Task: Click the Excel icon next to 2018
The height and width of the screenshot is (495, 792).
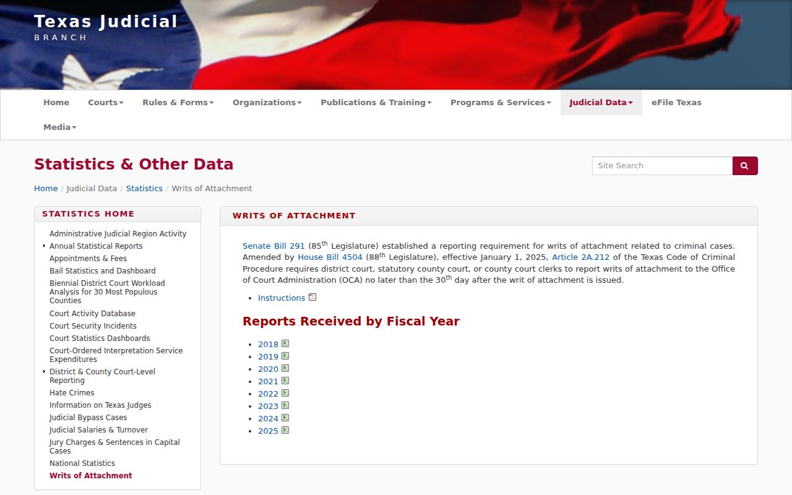Action: [x=285, y=343]
